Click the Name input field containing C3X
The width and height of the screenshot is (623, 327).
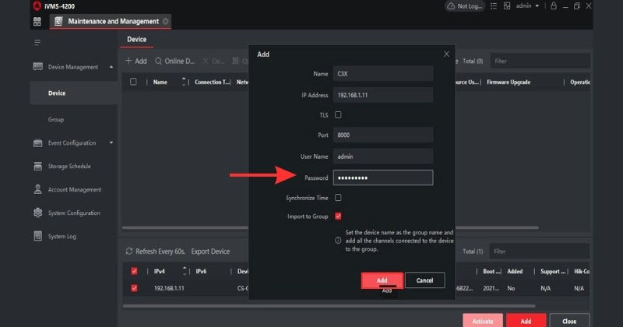383,73
